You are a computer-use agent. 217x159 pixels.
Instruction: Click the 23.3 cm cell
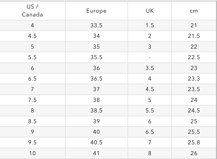(194, 79)
